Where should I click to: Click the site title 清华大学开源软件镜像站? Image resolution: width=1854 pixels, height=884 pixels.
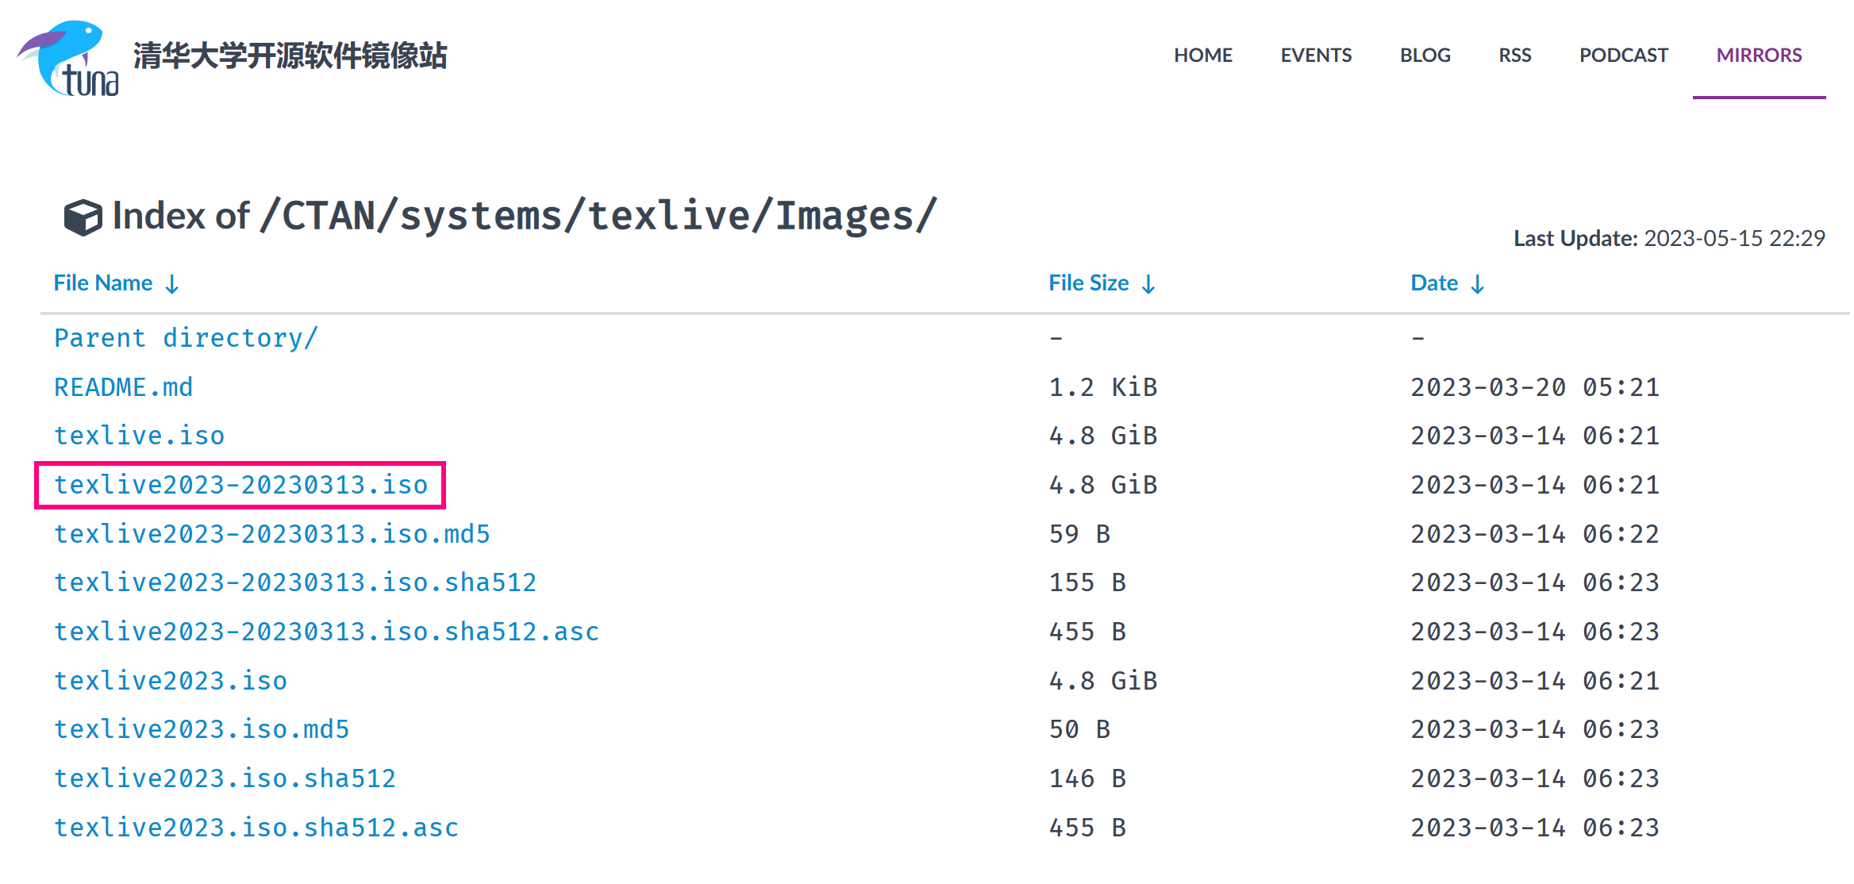point(290,56)
